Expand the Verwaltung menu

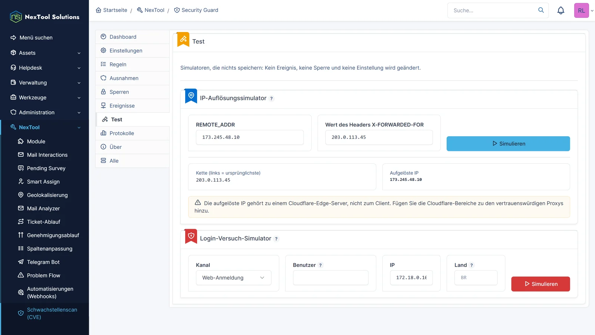point(45,83)
